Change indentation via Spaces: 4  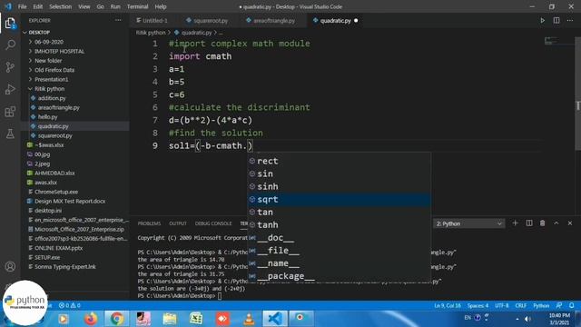coord(478,305)
